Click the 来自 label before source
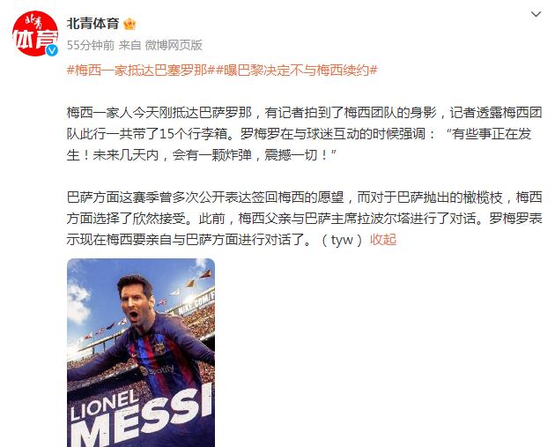Viewport: 555px width, 447px height. point(129,45)
